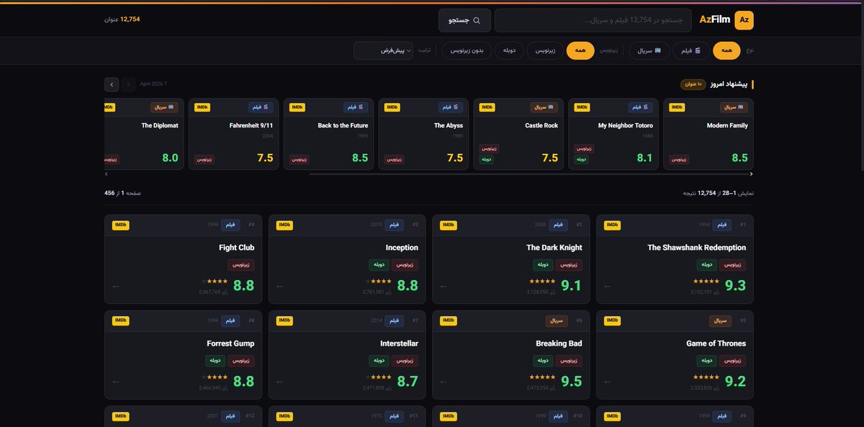864x427 pixels.
Task: Open the Game of Thrones title
Action: [x=716, y=343]
